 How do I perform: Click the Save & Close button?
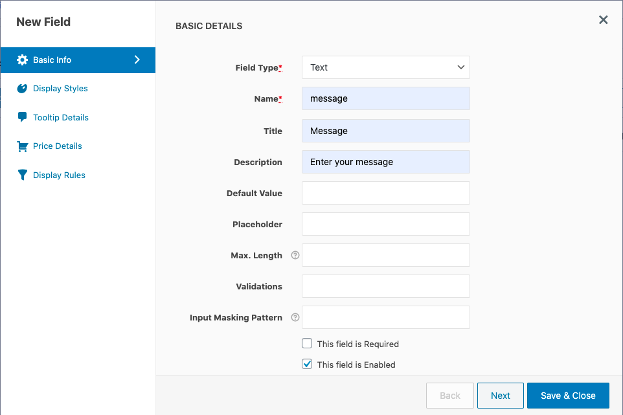pos(568,396)
